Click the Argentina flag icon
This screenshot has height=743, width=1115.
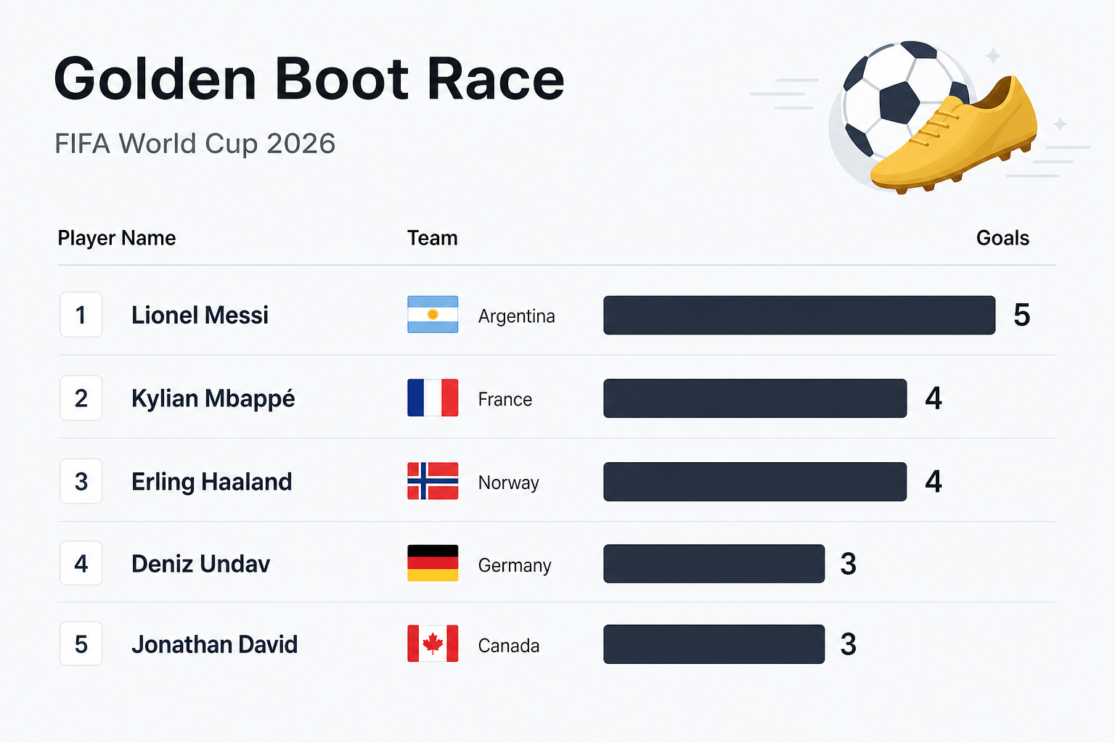tap(433, 314)
